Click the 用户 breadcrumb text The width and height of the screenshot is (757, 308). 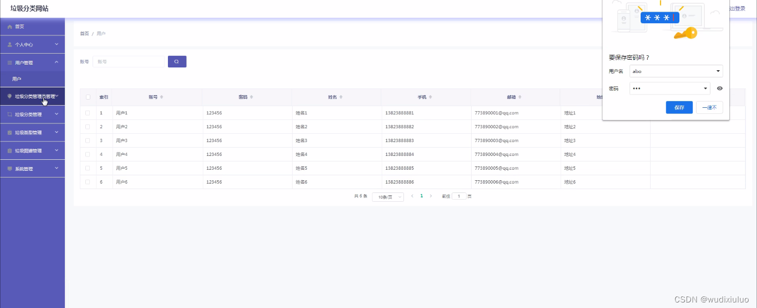coord(101,34)
